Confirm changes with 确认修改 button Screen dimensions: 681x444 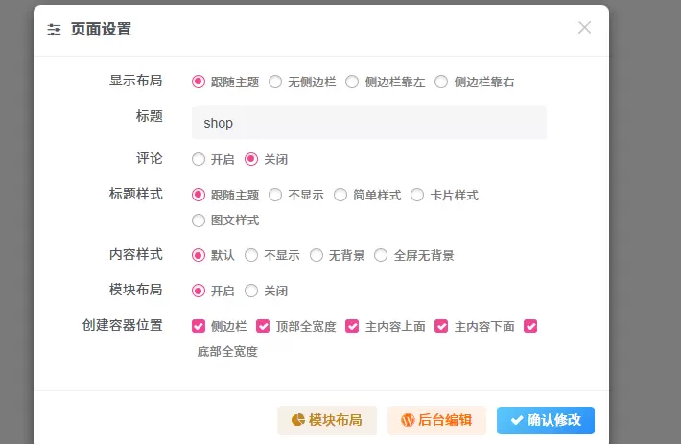coord(546,420)
